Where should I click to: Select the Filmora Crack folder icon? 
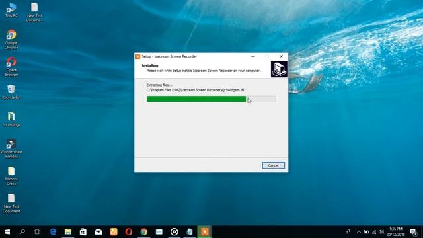click(11, 176)
